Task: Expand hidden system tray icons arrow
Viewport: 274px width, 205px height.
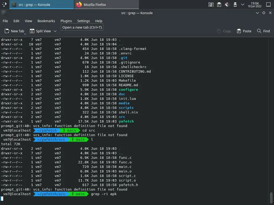Action: click(243, 5)
